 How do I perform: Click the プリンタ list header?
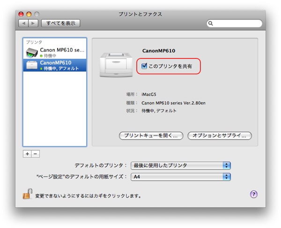(x=34, y=42)
